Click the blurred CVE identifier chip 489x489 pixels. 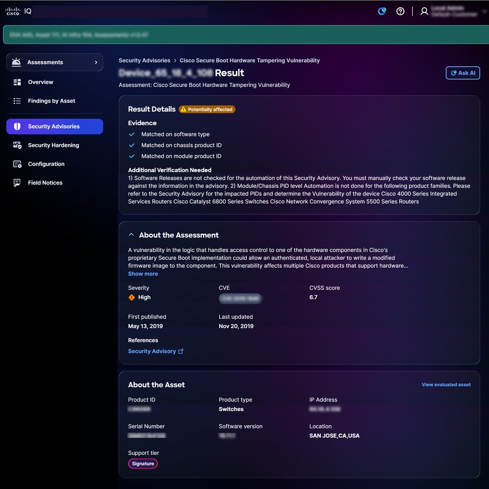pos(240,298)
